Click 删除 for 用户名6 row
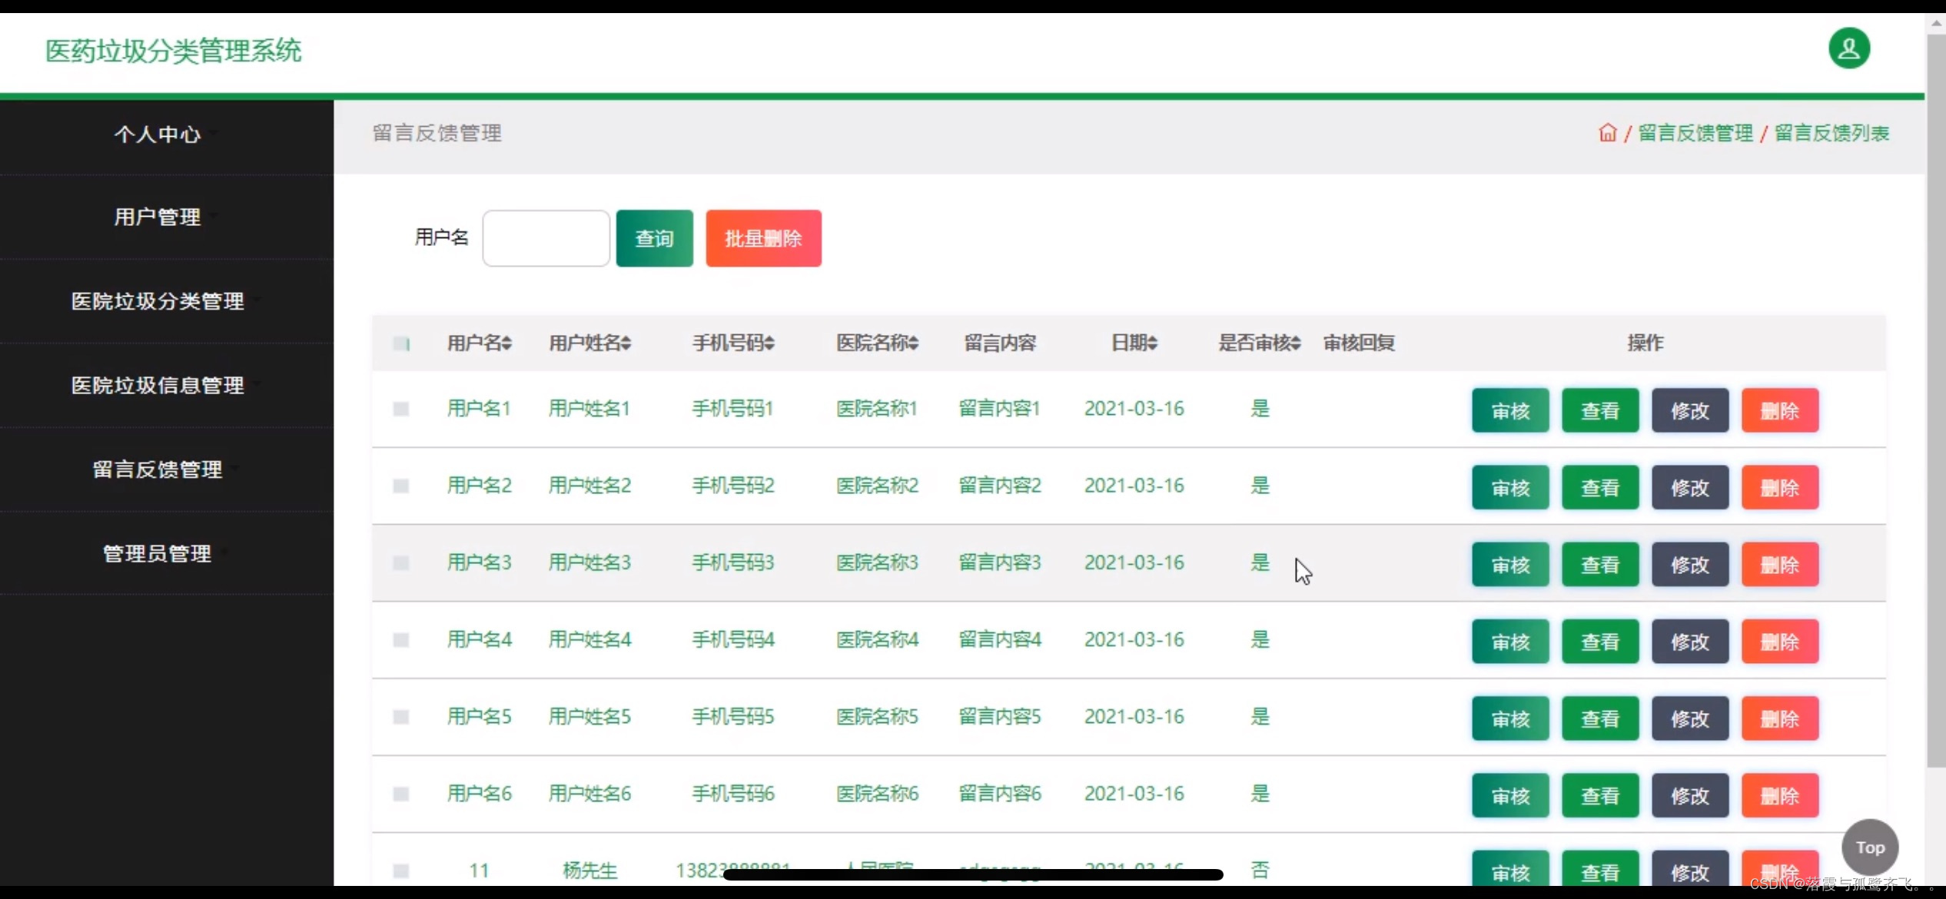Image resolution: width=1946 pixels, height=899 pixels. tap(1780, 795)
